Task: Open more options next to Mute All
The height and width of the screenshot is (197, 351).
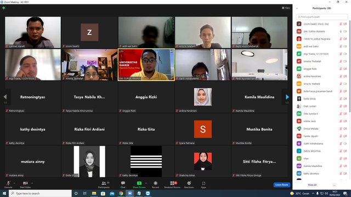Action: pos(334,185)
